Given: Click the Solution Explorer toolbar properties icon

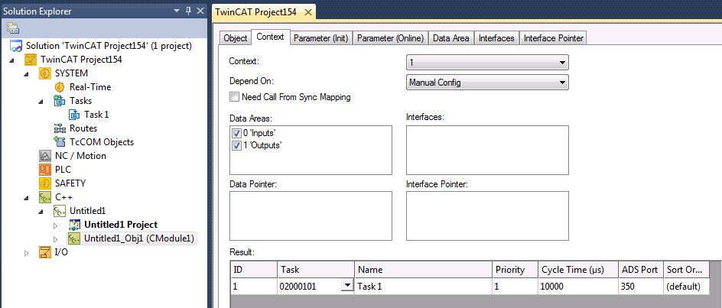Looking at the screenshot, I should [x=13, y=28].
